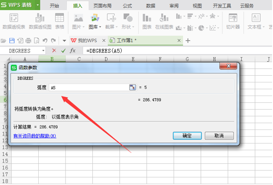Open online charts (在线图表)

coord(164,21)
